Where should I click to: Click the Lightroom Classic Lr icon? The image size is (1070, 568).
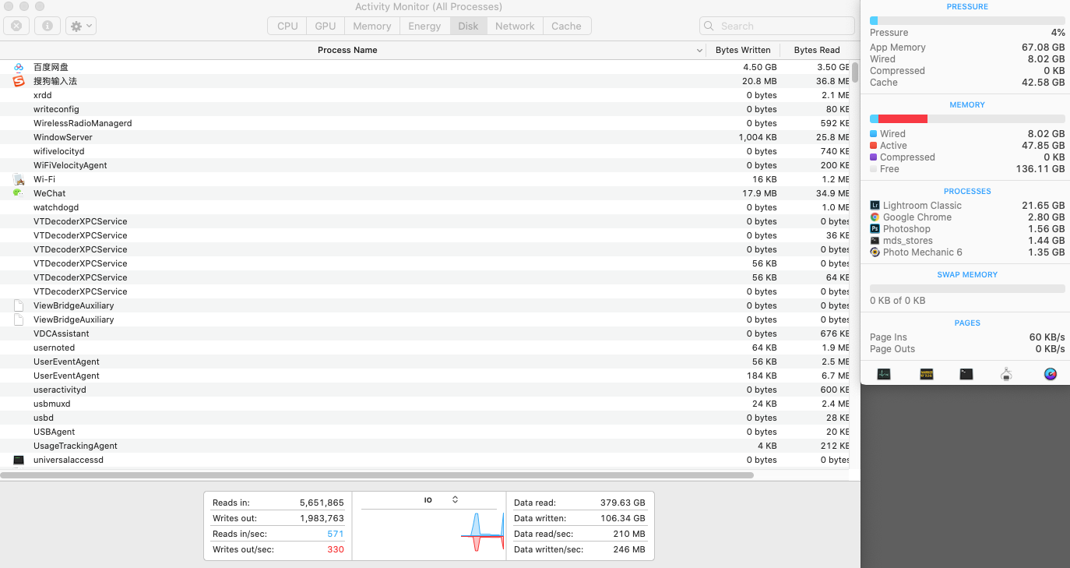[x=875, y=206]
